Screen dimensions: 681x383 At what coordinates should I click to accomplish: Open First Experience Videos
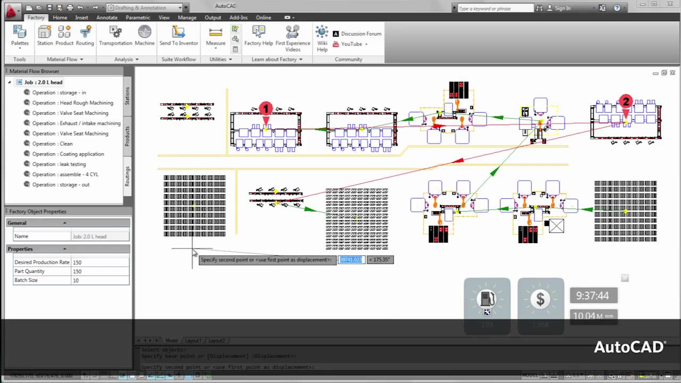293,38
